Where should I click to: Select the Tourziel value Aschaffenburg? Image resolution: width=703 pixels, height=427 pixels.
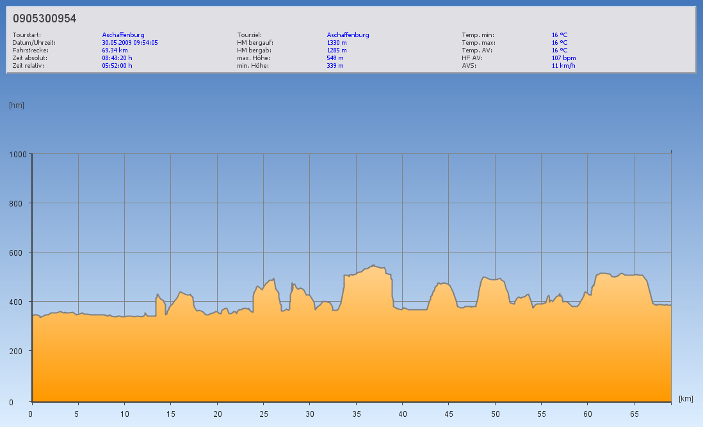[x=348, y=35]
